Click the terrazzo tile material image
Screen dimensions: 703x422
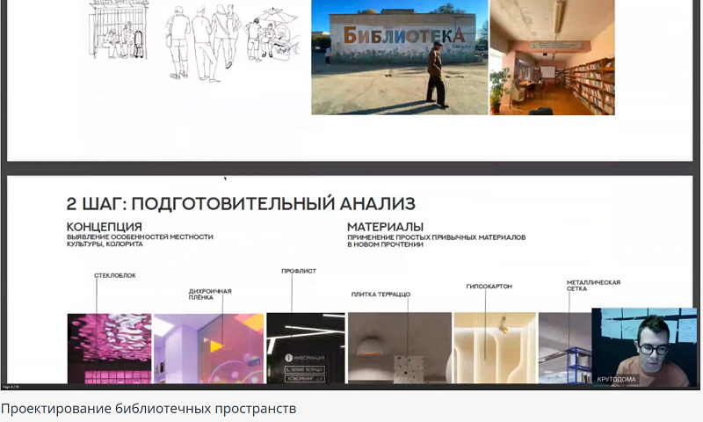click(398, 348)
